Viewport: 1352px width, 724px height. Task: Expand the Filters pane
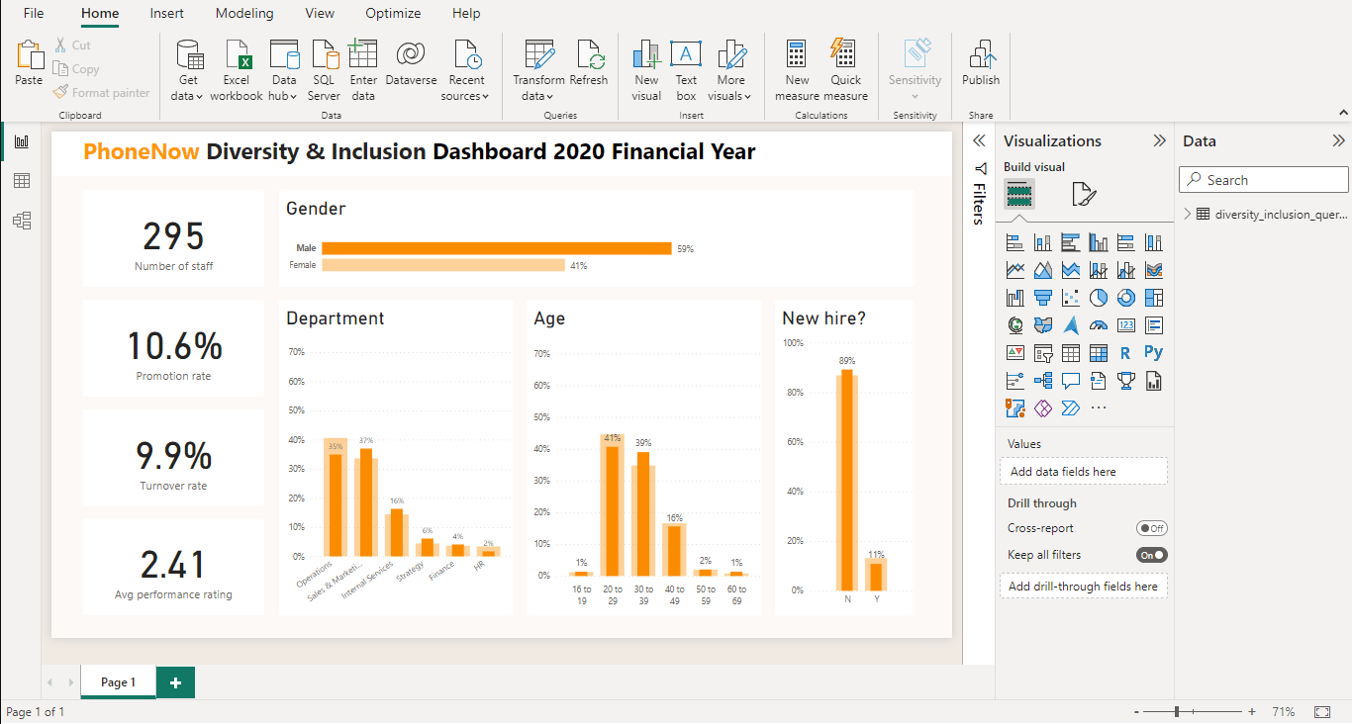pyautogui.click(x=979, y=140)
